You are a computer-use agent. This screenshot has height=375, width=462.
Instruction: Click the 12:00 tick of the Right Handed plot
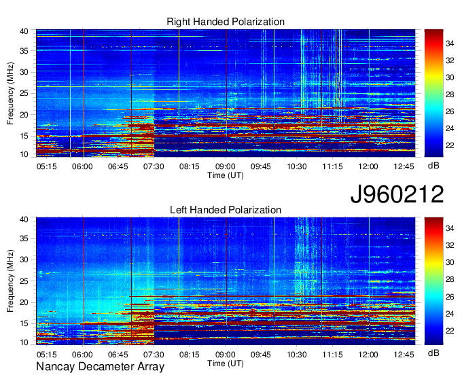click(x=368, y=166)
